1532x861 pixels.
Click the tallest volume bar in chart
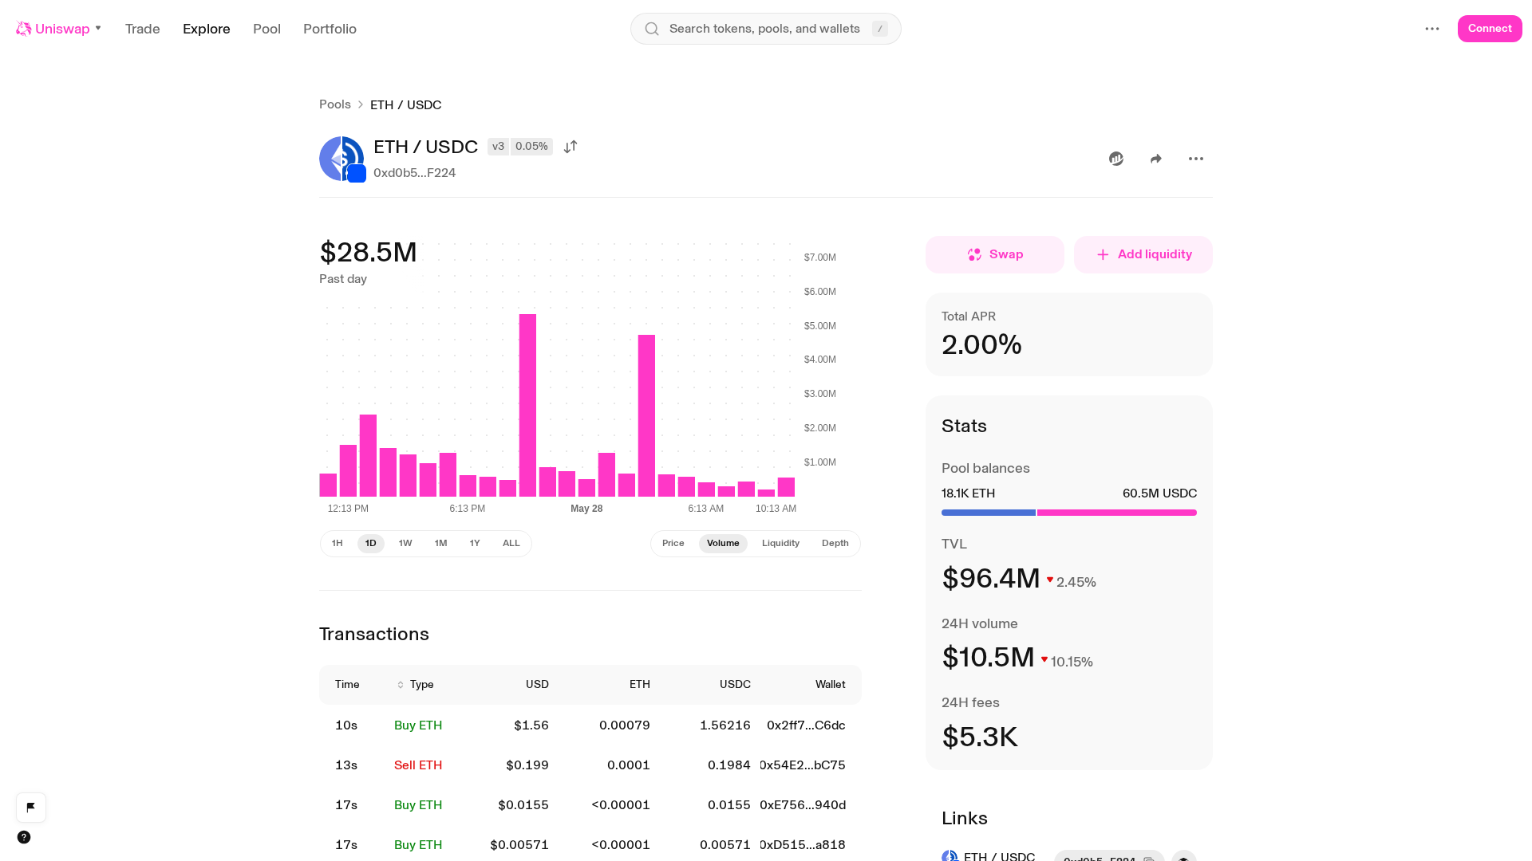tap(527, 405)
